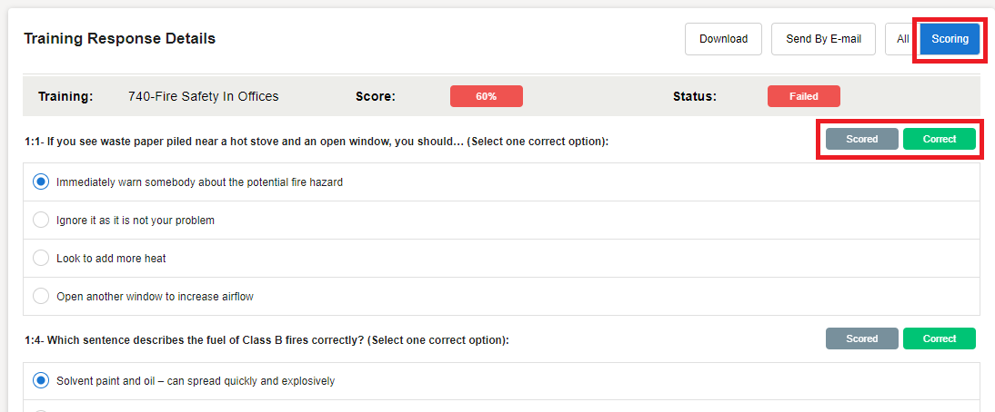995x412 pixels.
Task: Select the 'Look to add more heat' radio
Action: [41, 258]
